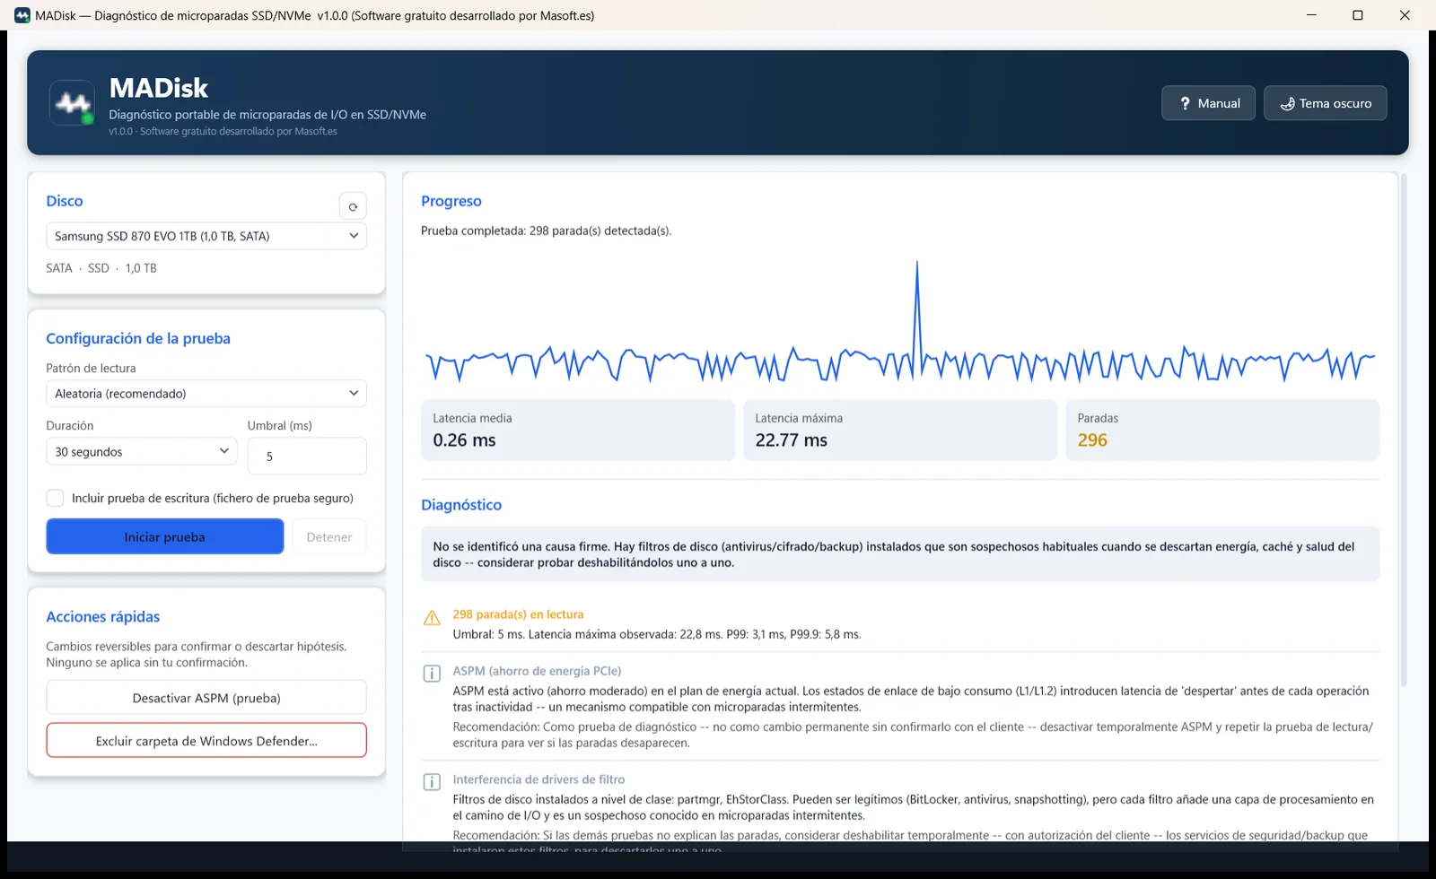The height and width of the screenshot is (879, 1436).
Task: Click the Diagnóstico section heading
Action: coord(461,505)
